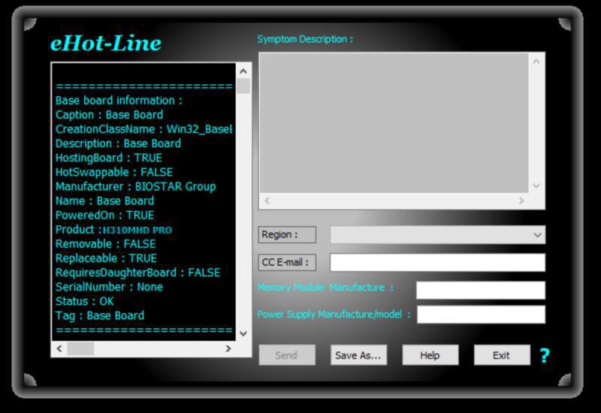The height and width of the screenshot is (413, 601).
Task: Click the 'Symptom Description :' label
Action: [306, 39]
